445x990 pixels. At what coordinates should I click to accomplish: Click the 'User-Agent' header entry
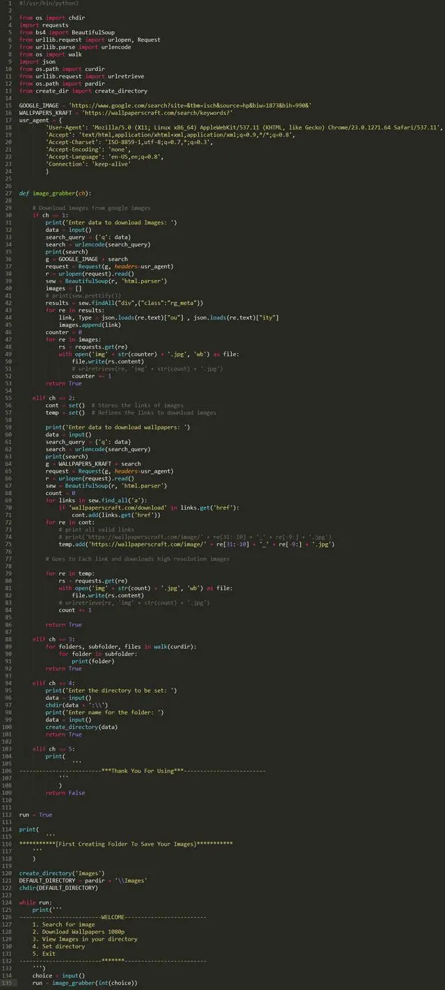click(244, 127)
